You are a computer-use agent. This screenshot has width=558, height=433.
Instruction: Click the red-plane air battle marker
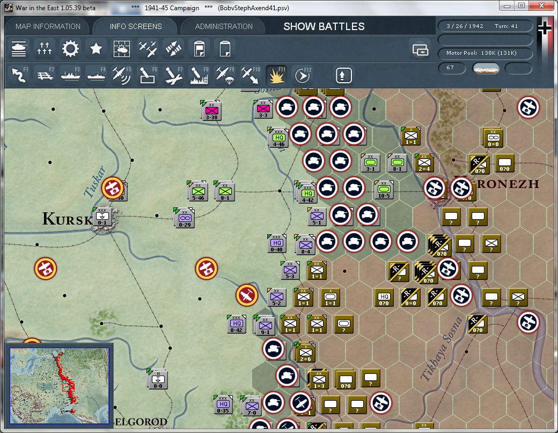tap(247, 295)
